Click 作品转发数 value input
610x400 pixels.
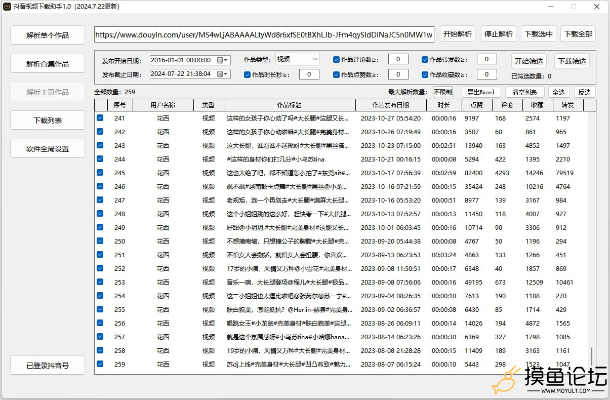click(x=487, y=59)
